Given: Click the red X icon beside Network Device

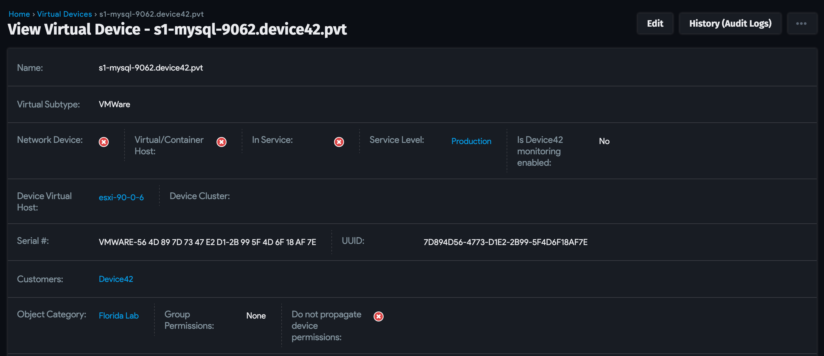Looking at the screenshot, I should [x=103, y=142].
